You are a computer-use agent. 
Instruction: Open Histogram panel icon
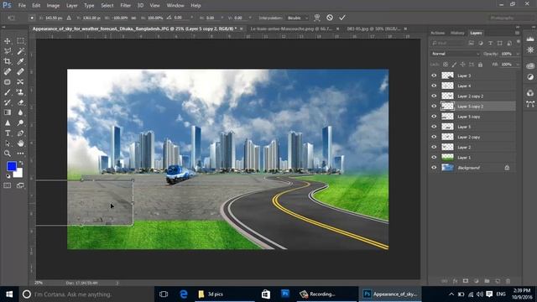point(530,39)
